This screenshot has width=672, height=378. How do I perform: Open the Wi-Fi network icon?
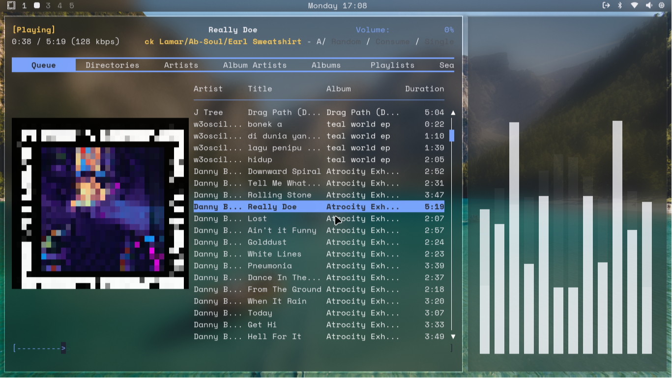point(635,5)
